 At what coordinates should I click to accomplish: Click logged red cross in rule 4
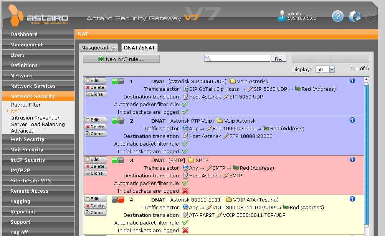tap(185, 230)
